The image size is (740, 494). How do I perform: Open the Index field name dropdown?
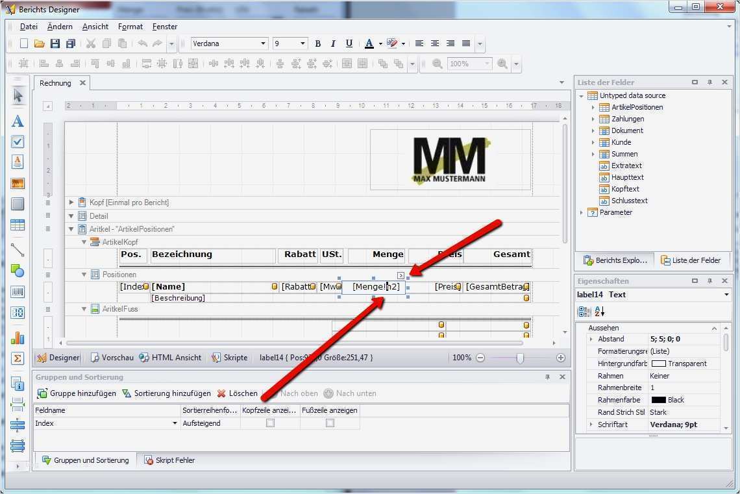click(175, 424)
